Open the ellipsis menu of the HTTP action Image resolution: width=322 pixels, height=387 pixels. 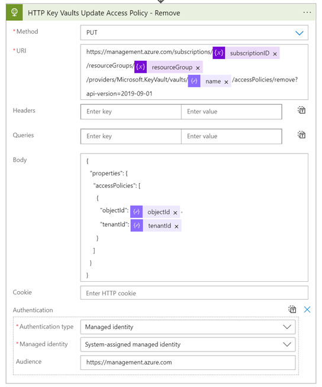click(x=307, y=12)
